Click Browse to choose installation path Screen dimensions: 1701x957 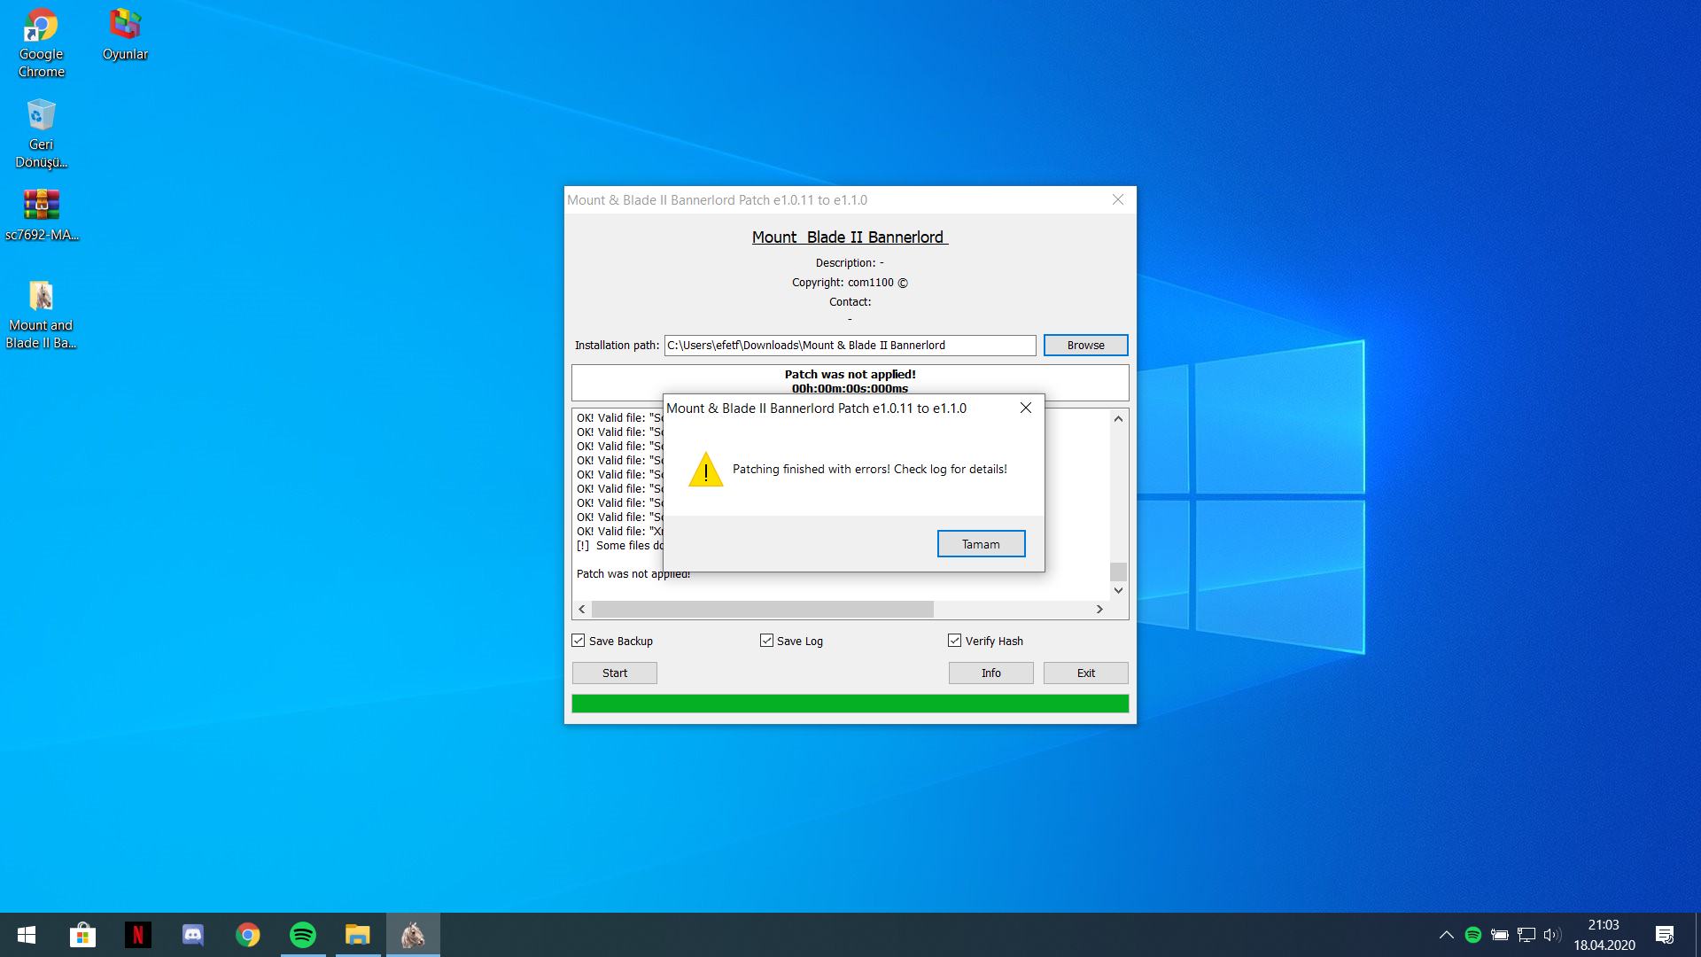1085,346
